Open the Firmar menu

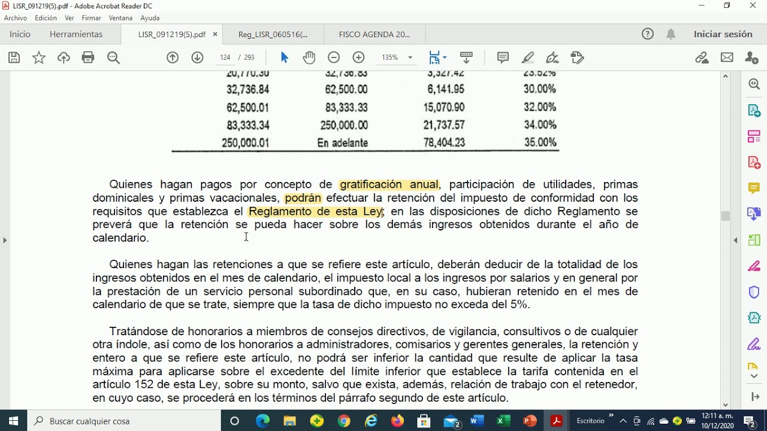92,18
